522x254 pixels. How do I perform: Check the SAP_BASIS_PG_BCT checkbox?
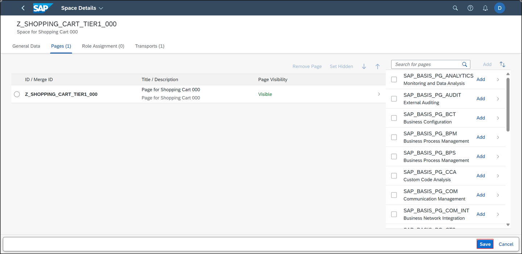[394, 118]
